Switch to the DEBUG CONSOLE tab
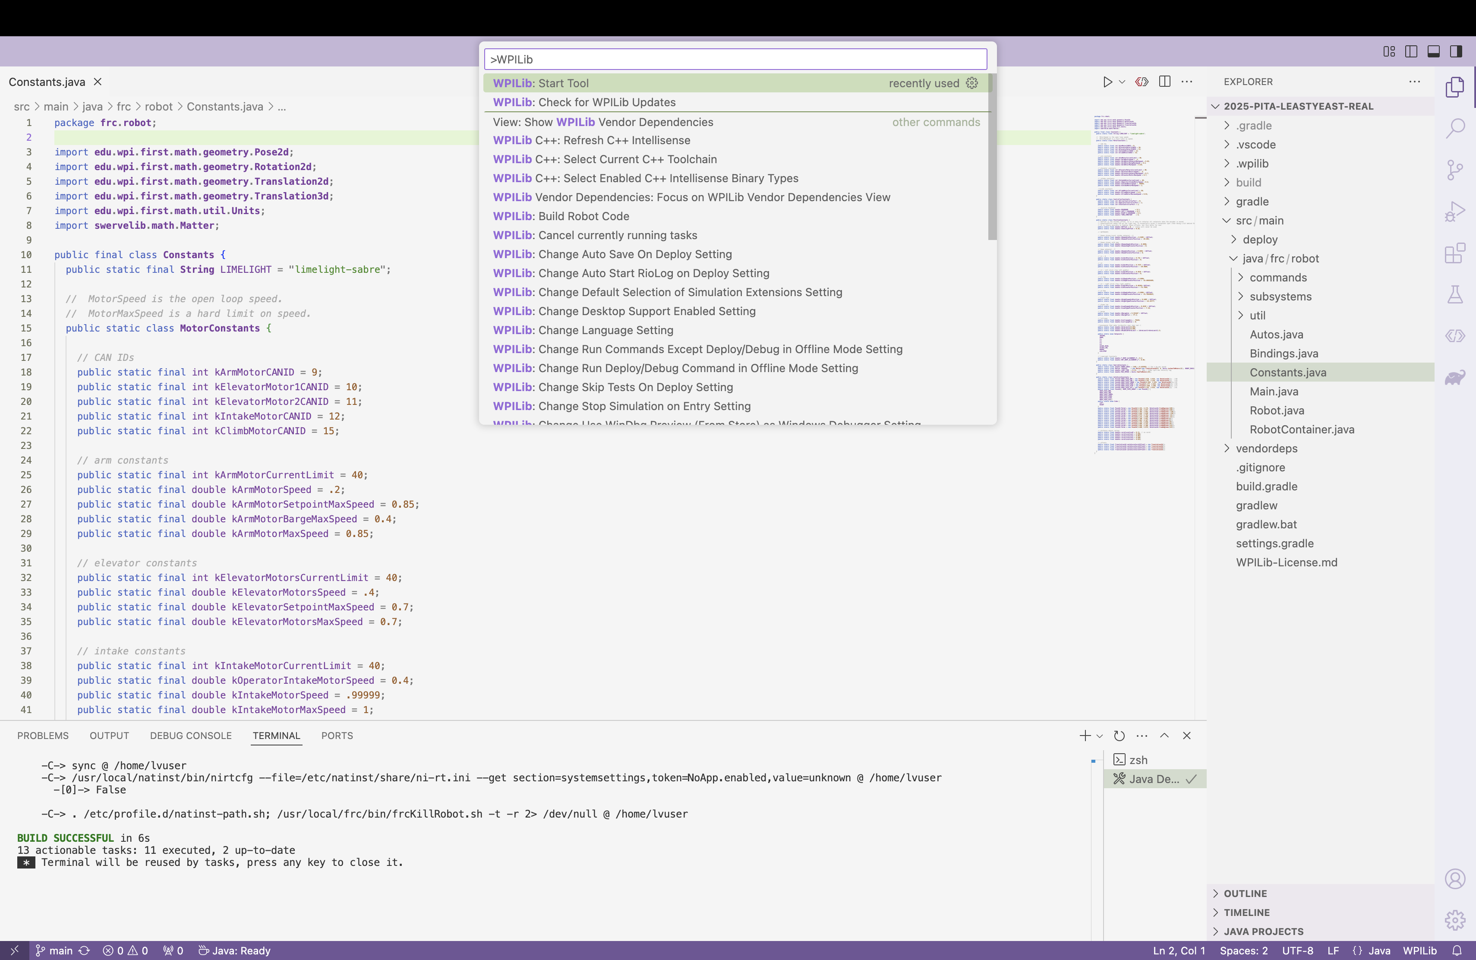 coord(190,736)
